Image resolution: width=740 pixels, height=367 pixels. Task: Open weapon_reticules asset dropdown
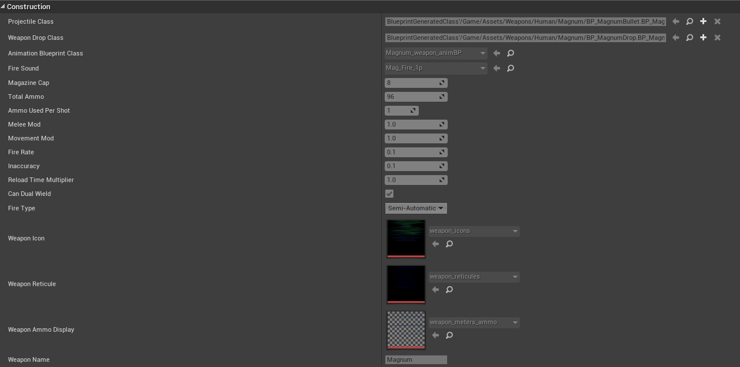click(474, 277)
